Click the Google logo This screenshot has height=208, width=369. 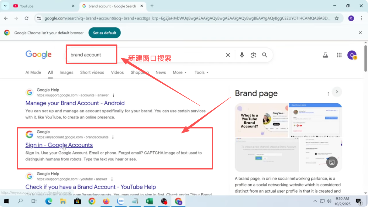pos(39,55)
